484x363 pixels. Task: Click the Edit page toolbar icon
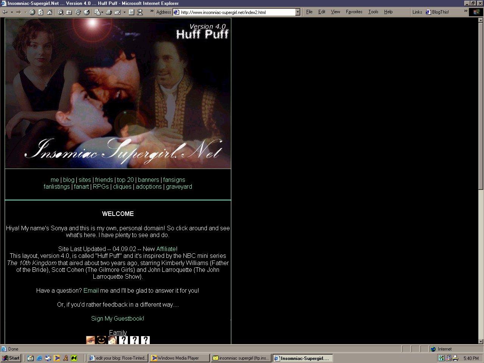(118, 12)
